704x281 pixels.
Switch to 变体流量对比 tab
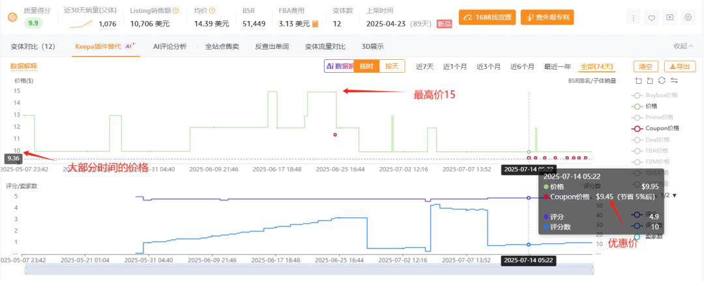click(325, 46)
